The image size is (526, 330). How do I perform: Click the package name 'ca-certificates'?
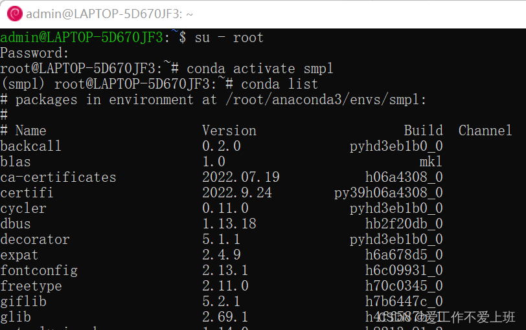click(58, 177)
